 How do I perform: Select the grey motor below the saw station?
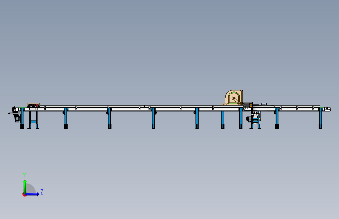pyautogui.click(x=249, y=119)
